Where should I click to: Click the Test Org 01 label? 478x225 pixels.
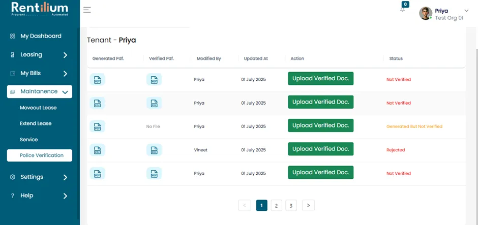pyautogui.click(x=449, y=18)
